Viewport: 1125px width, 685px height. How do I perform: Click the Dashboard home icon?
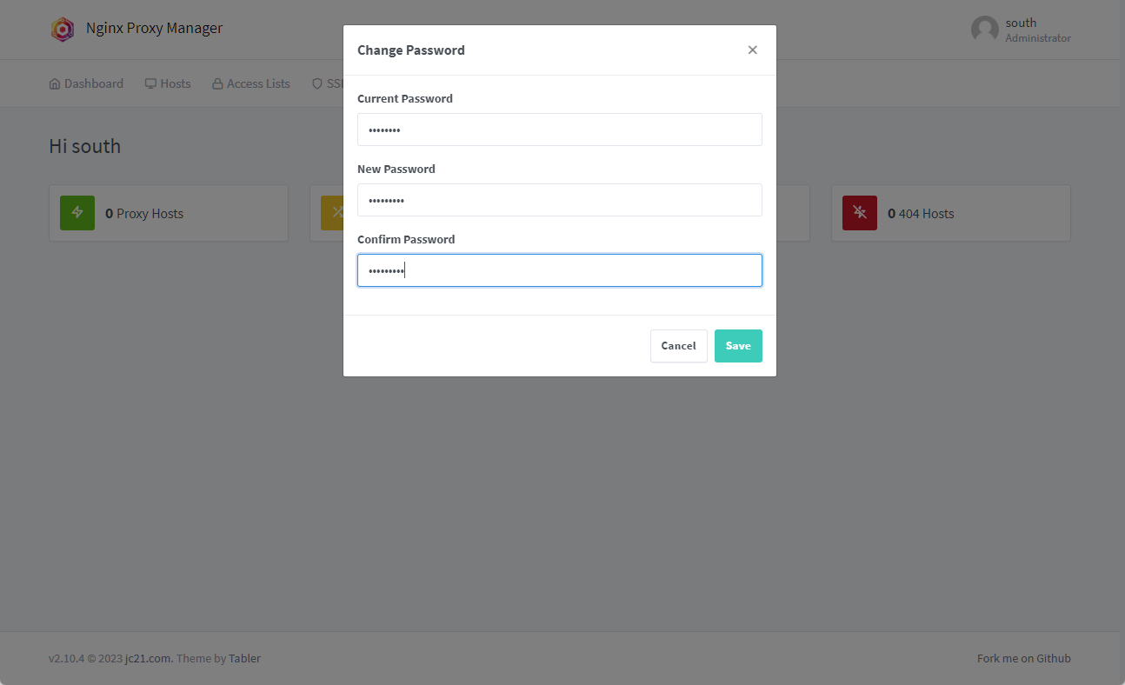coord(55,84)
